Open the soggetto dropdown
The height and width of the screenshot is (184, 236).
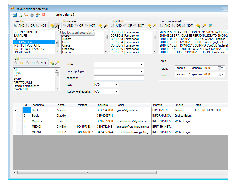[142, 78]
